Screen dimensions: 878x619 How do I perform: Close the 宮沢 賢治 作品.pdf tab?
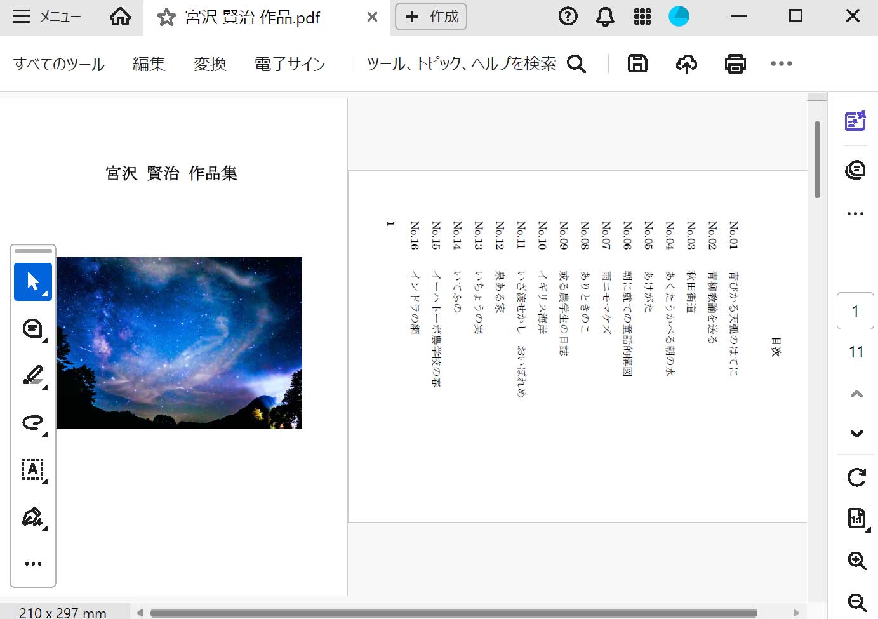coord(372,17)
